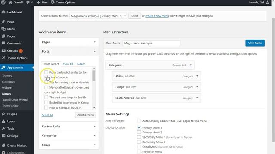The image size is (275, 154).
Task: Check Secondary Menu 2 display location
Action: [x=139, y=142]
